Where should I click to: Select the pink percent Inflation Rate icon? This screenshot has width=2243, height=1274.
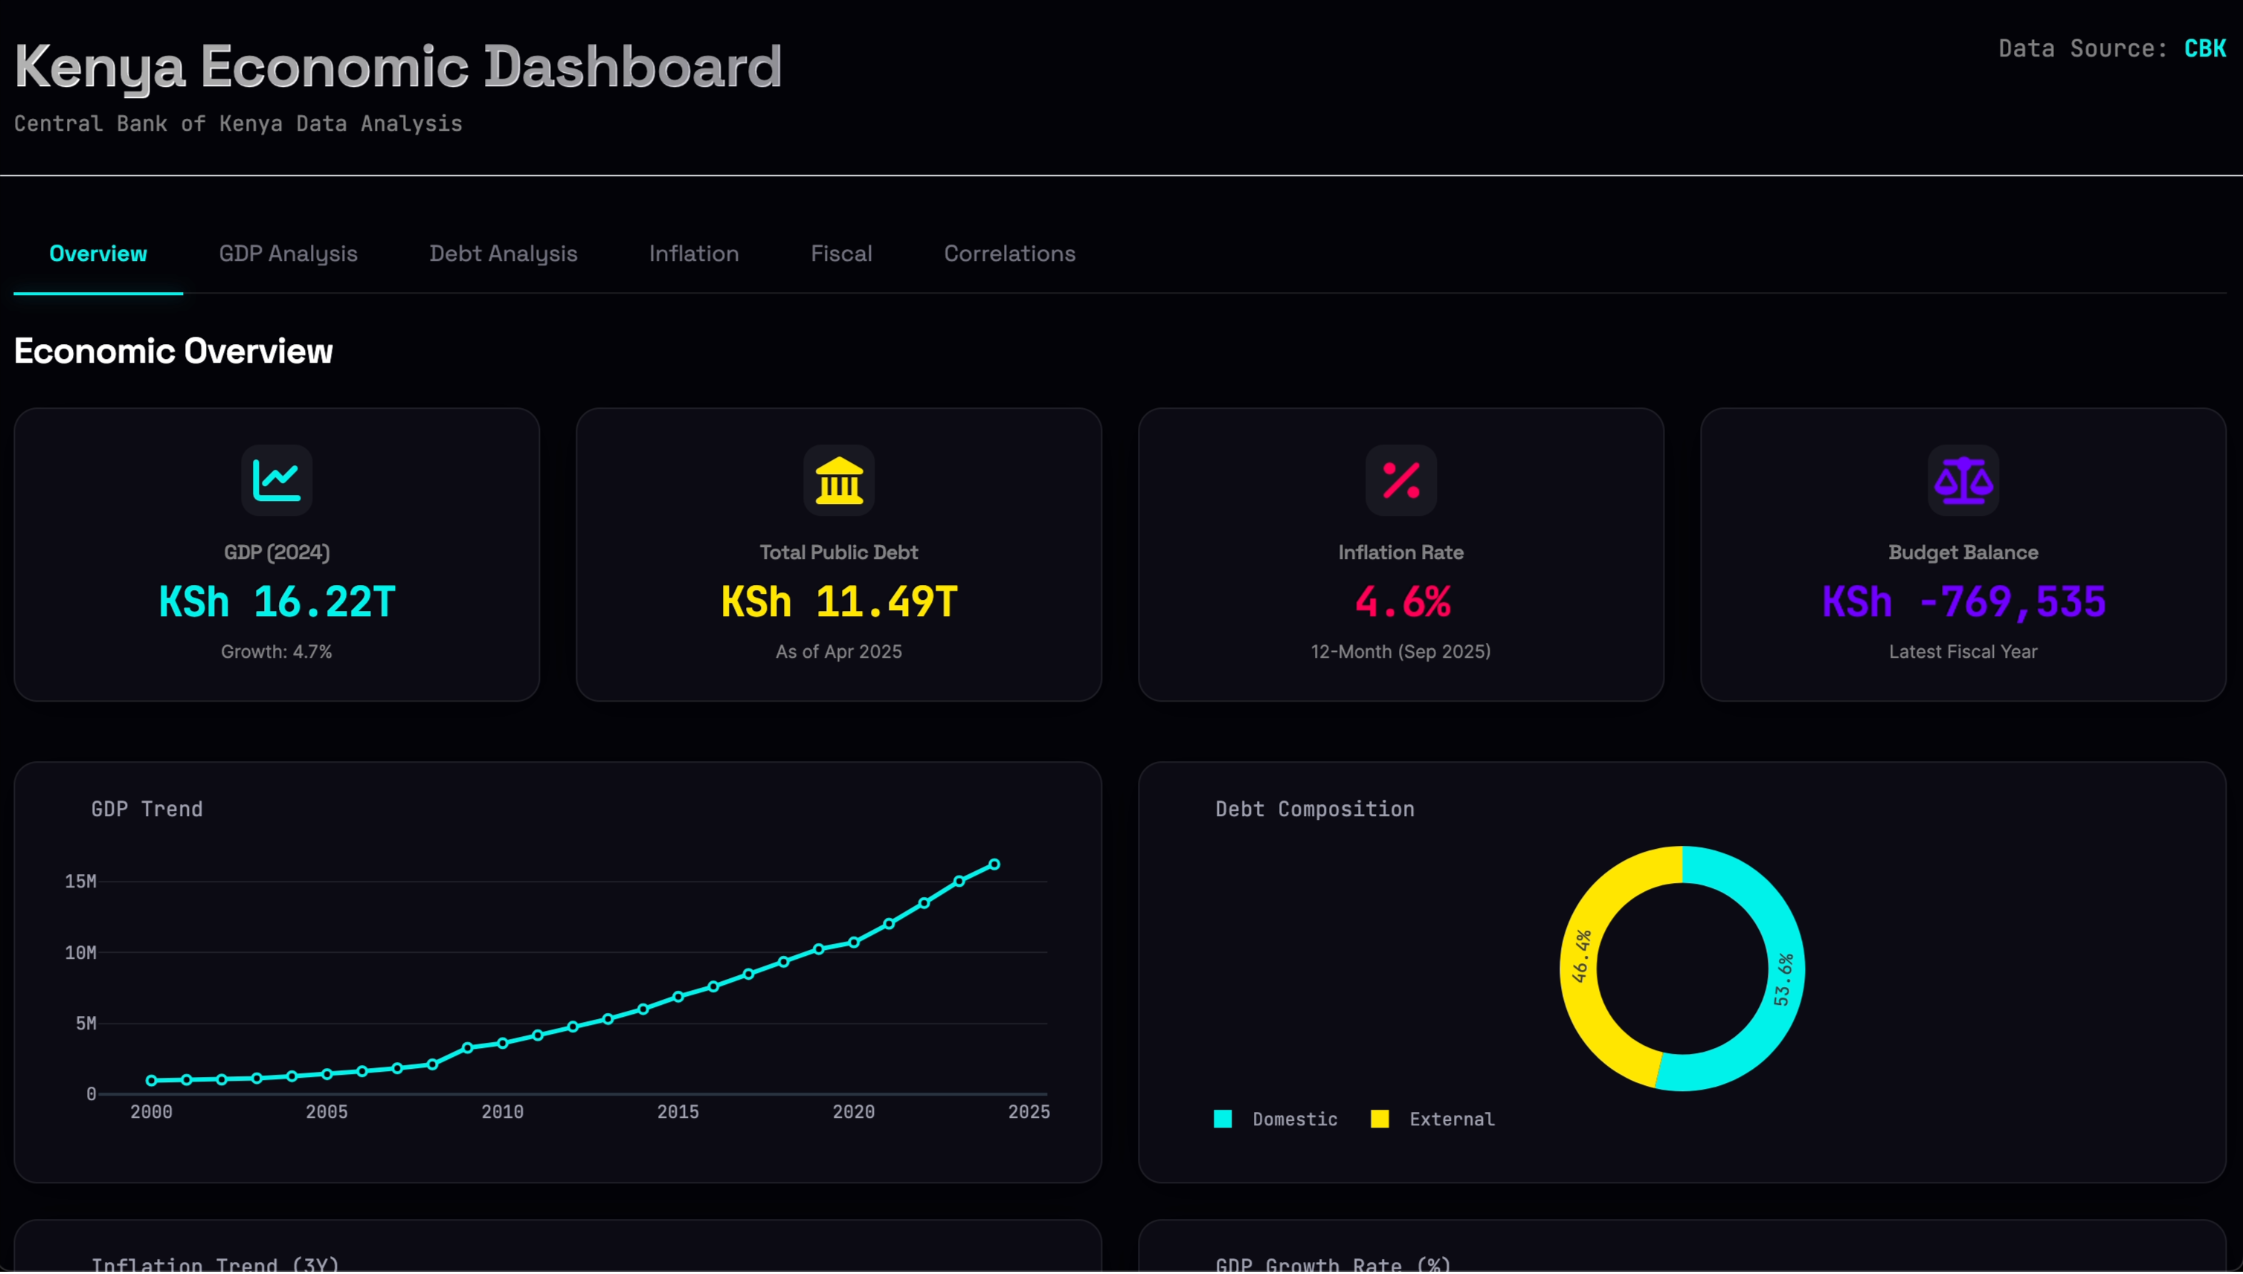click(x=1400, y=479)
